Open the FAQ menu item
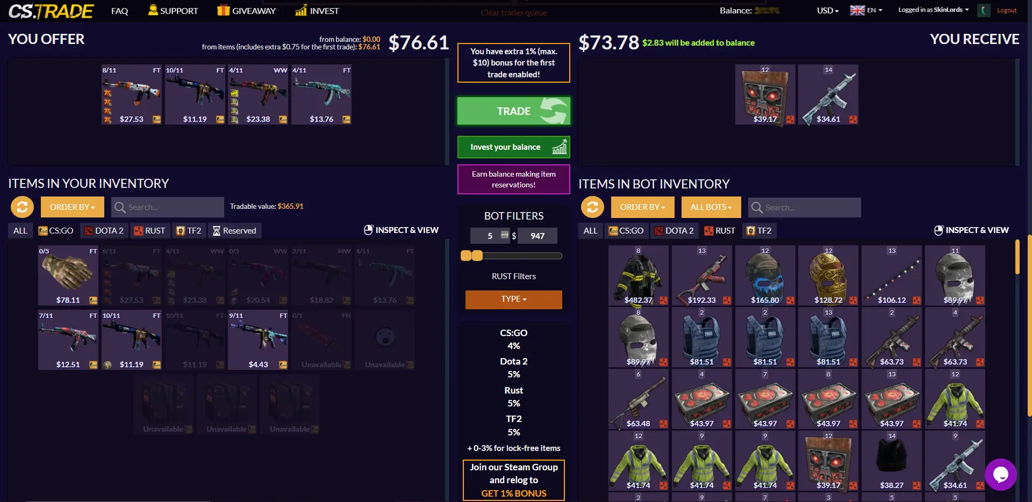The height and width of the screenshot is (502, 1032). [120, 11]
